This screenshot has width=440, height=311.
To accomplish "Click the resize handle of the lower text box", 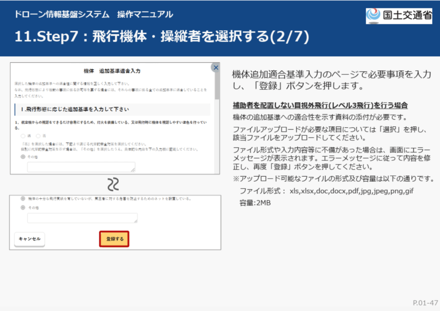I will click(x=135, y=221).
